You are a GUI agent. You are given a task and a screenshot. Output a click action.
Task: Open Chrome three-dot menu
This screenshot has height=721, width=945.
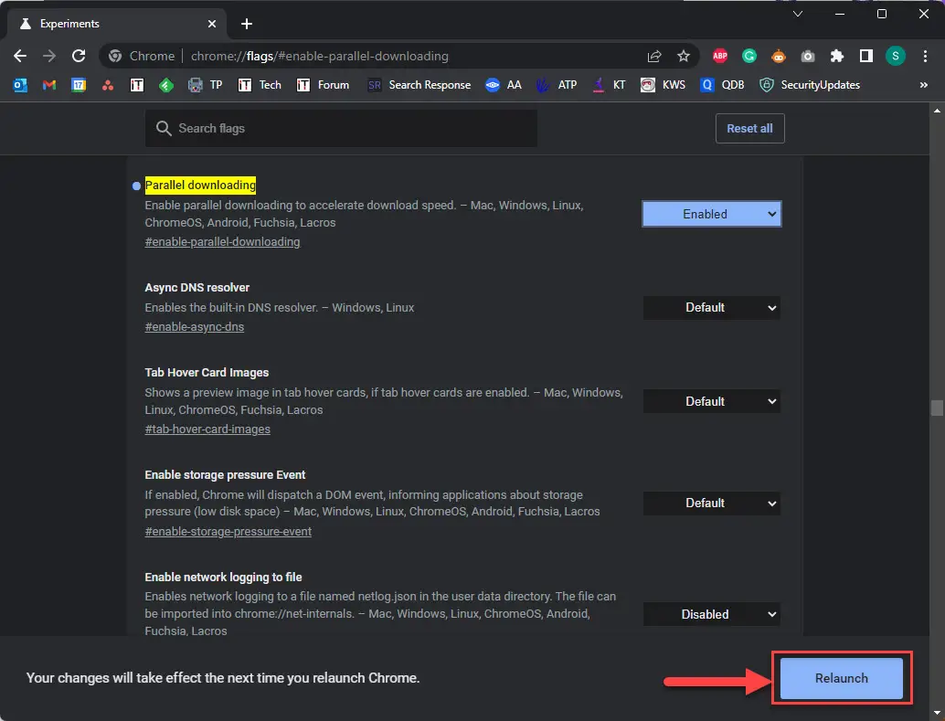click(925, 56)
